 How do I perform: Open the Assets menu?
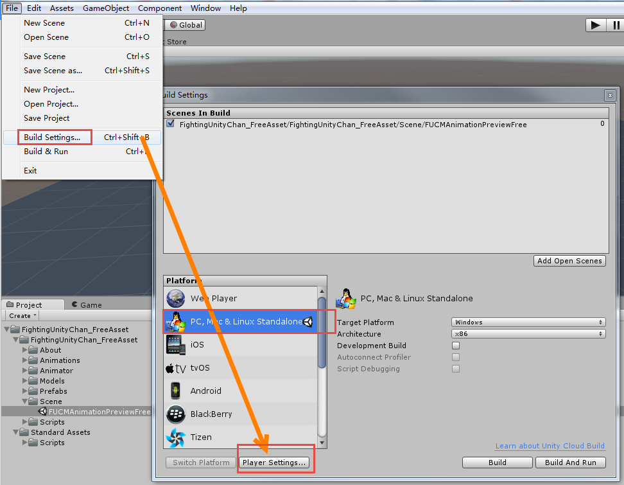pos(62,8)
